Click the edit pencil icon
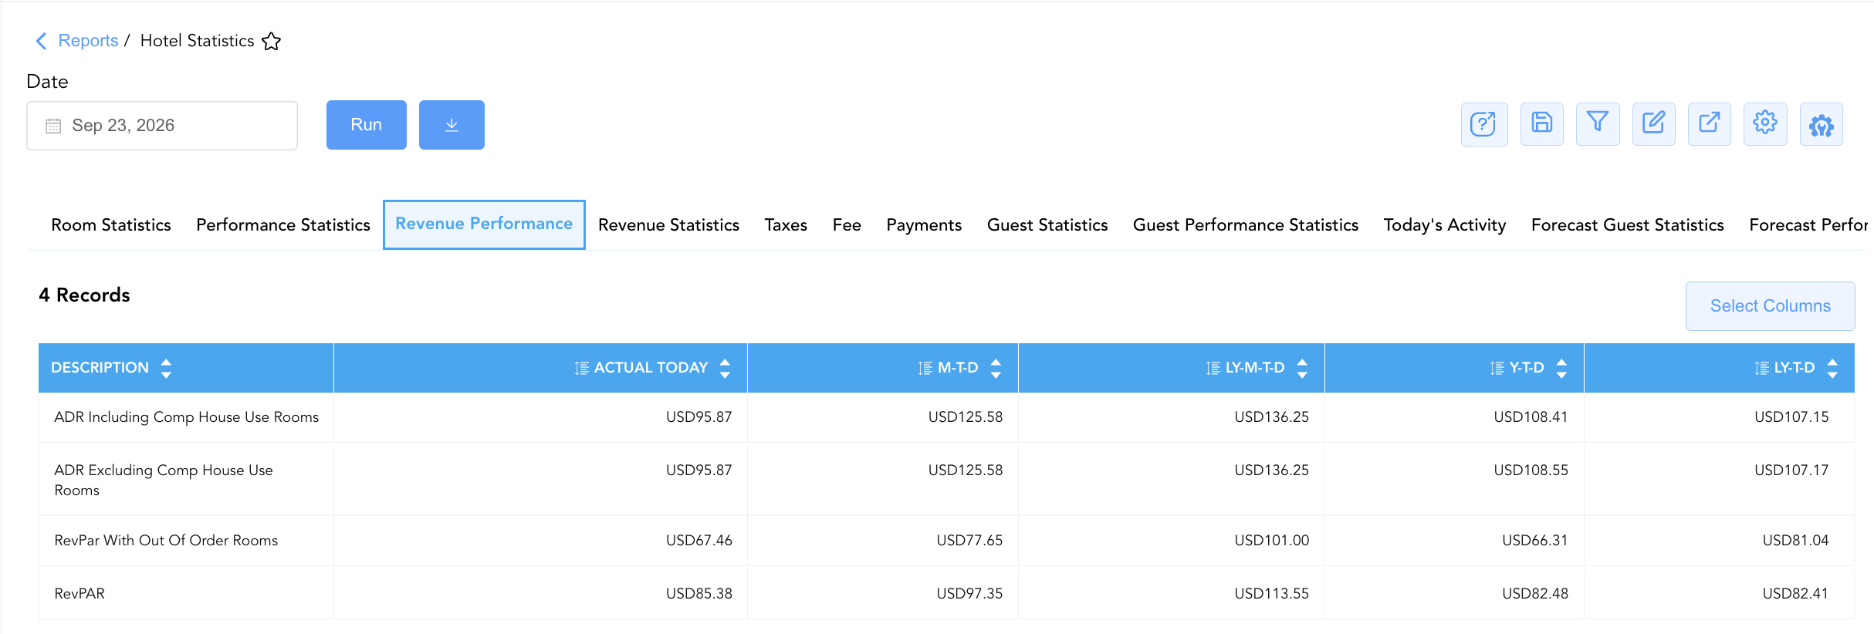 1653,124
